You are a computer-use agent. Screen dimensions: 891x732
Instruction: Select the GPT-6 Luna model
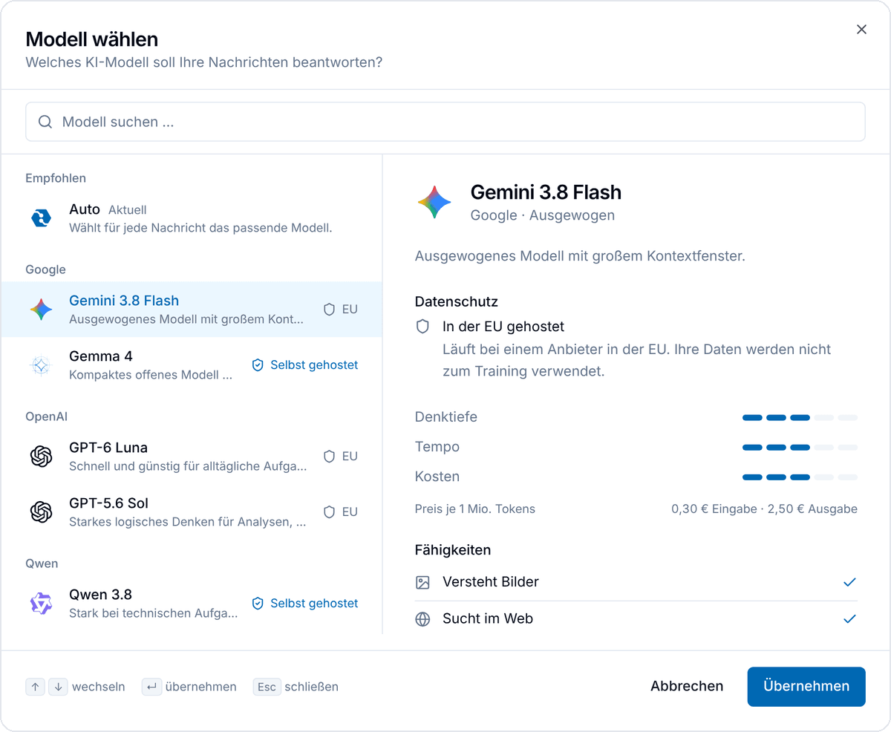point(192,457)
